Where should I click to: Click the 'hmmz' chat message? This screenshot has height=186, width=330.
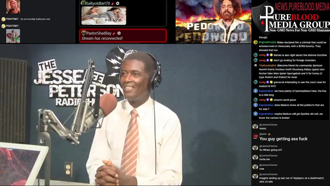click(263, 128)
